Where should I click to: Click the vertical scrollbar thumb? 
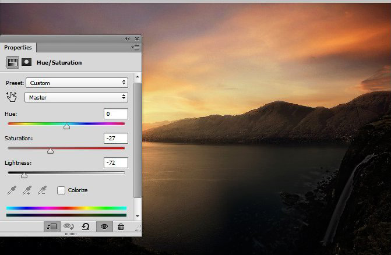[138, 140]
